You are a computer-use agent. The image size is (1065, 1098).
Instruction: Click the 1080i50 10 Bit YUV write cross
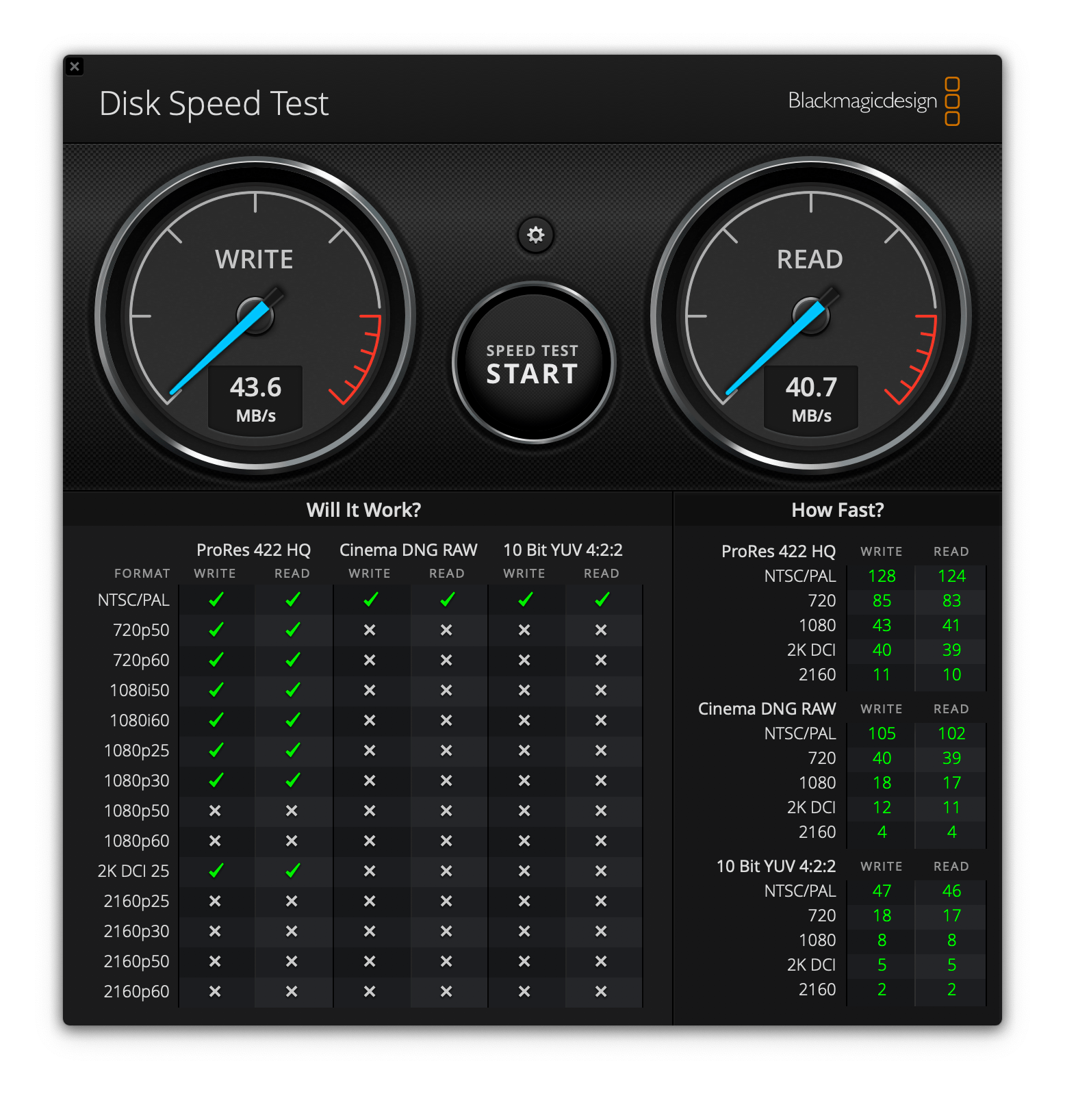point(524,690)
